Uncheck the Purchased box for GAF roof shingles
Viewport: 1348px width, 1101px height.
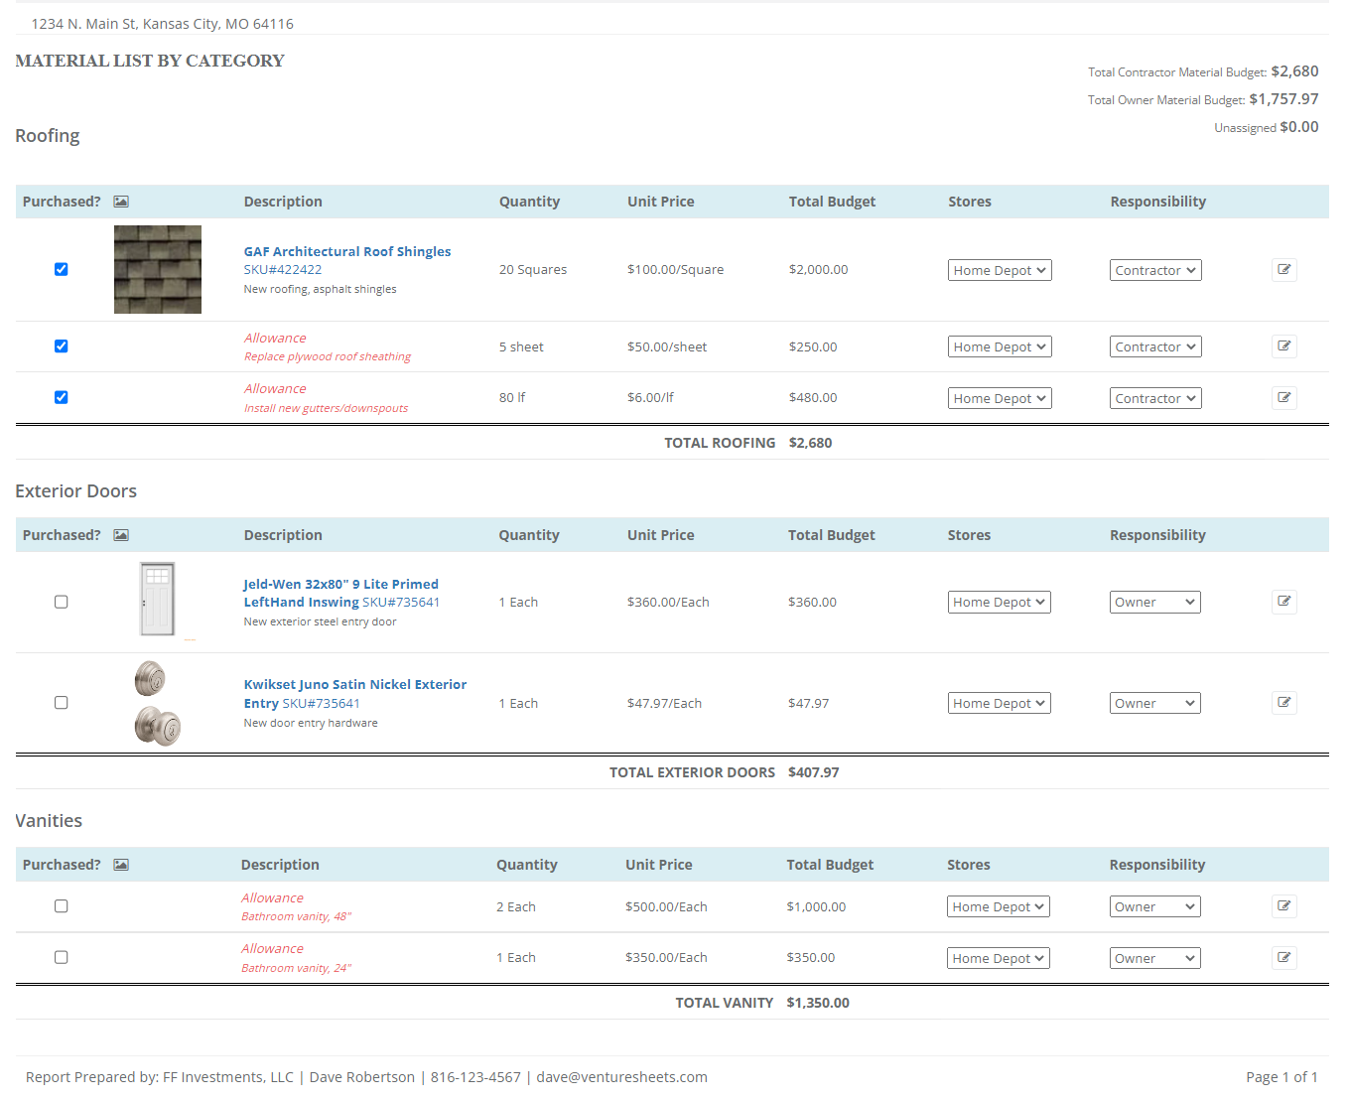coord(61,269)
